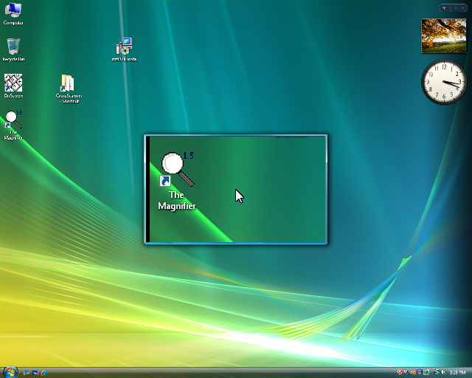Viewport: 472px width, 378px height.
Task: Select the CrossScanner shortcut folder
Action: pos(68,85)
